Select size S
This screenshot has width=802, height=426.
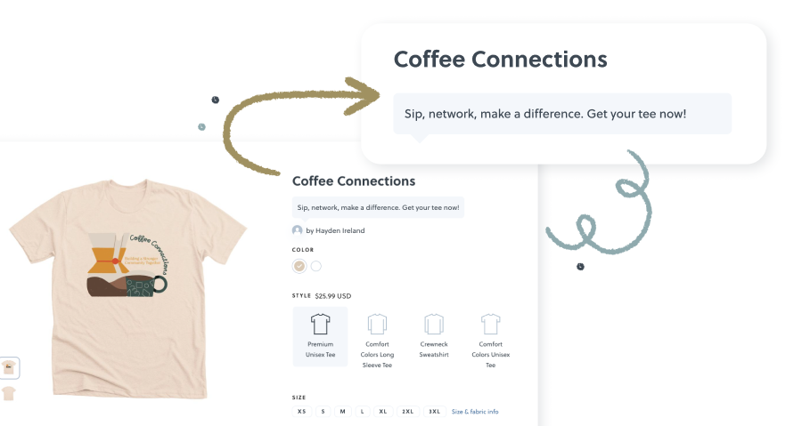tap(323, 411)
